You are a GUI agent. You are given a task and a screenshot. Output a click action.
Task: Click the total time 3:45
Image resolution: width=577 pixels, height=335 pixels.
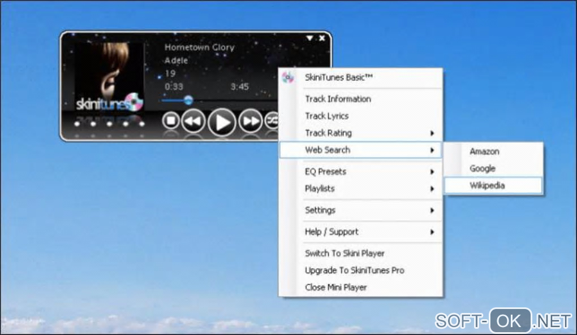239,86
